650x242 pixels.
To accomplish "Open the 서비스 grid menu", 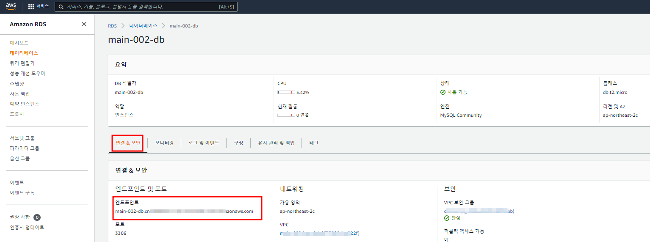I will pyautogui.click(x=38, y=6).
